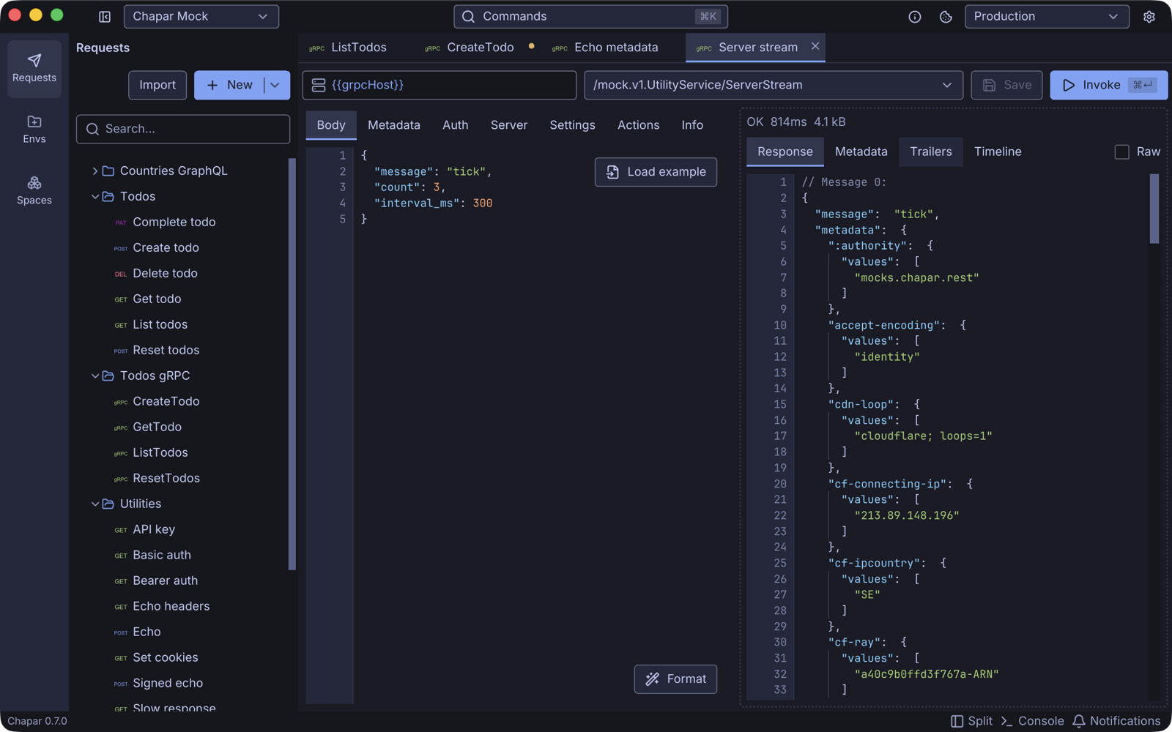The image size is (1172, 732).
Task: Open the Production environment dropdown
Action: pos(1047,16)
